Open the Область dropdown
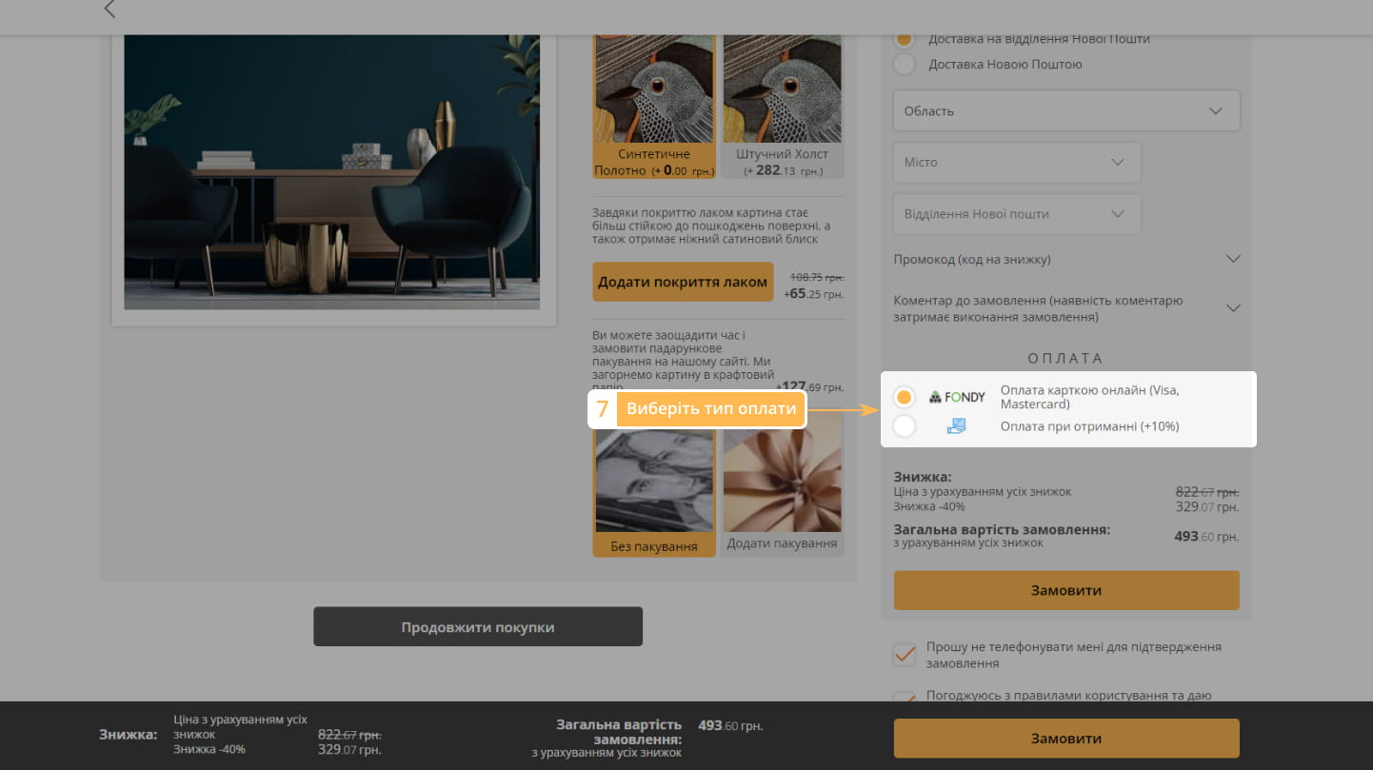Screen dimensions: 1373x770 point(1065,111)
